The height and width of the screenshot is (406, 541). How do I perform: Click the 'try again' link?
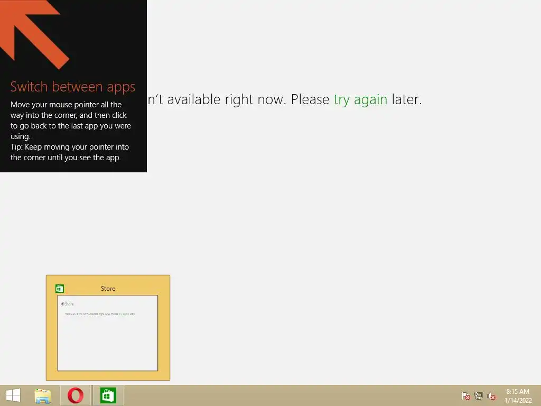click(360, 100)
